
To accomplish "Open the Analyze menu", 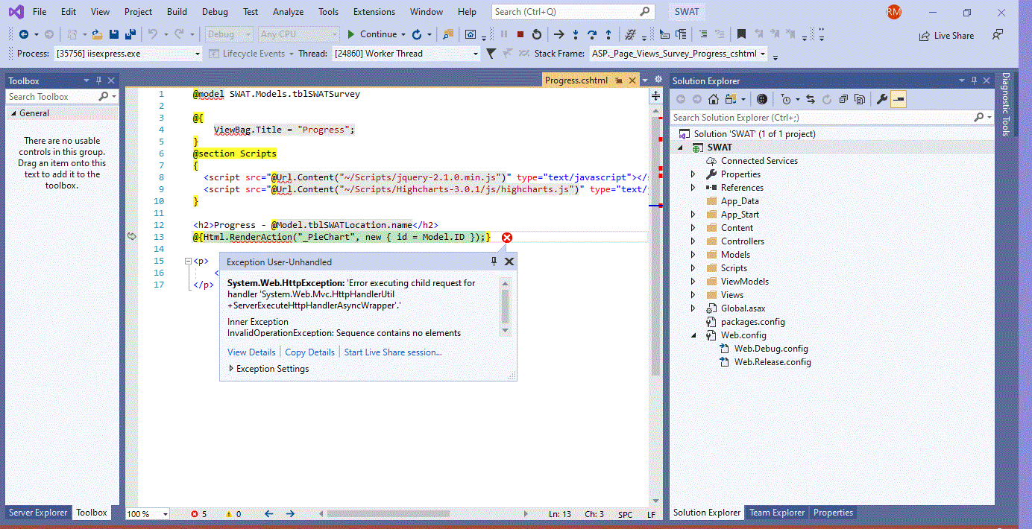I will click(288, 12).
